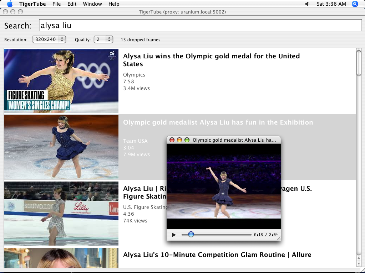
Task: Click the Spotlight search icon
Action: click(x=355, y=4)
